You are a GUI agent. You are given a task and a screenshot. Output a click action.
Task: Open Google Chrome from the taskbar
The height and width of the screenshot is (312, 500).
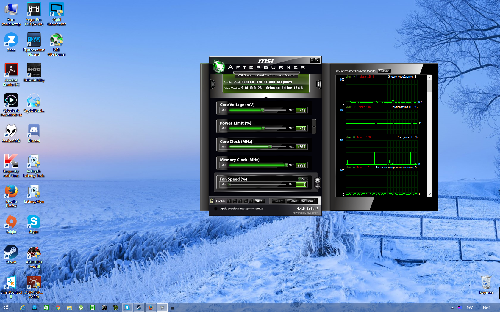click(x=58, y=308)
